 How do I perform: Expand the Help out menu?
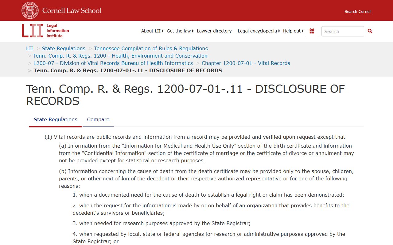pos(293,31)
